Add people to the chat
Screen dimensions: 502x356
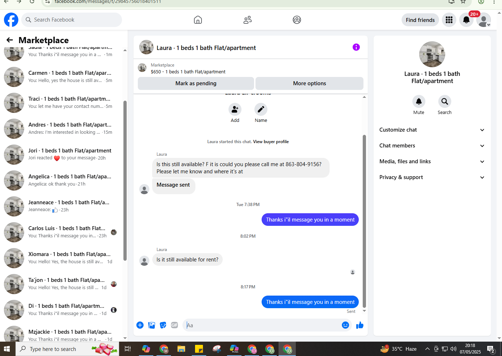(x=235, y=109)
